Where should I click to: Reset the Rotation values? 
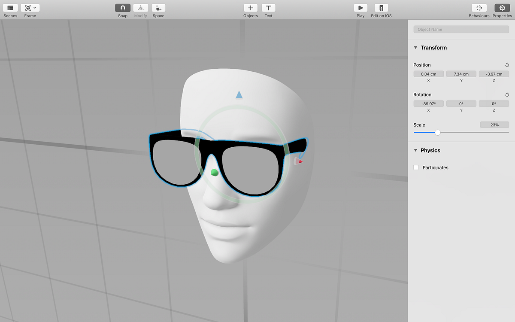(507, 94)
